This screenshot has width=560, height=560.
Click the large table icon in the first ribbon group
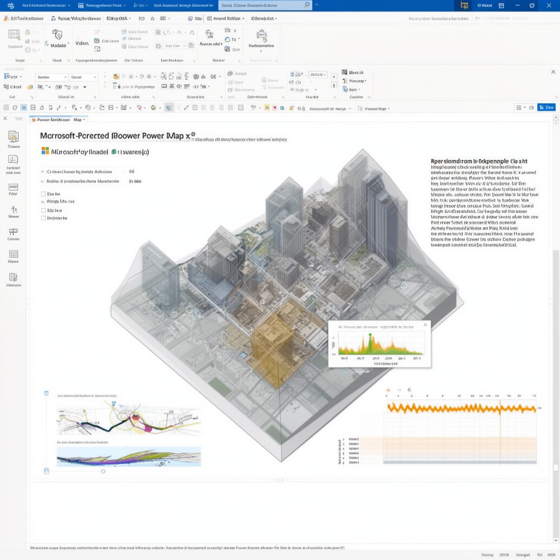tap(14, 34)
